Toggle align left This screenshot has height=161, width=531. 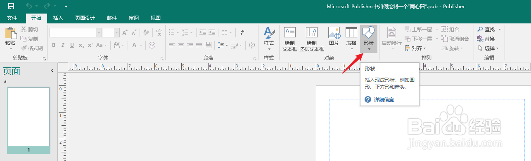pos(172,45)
